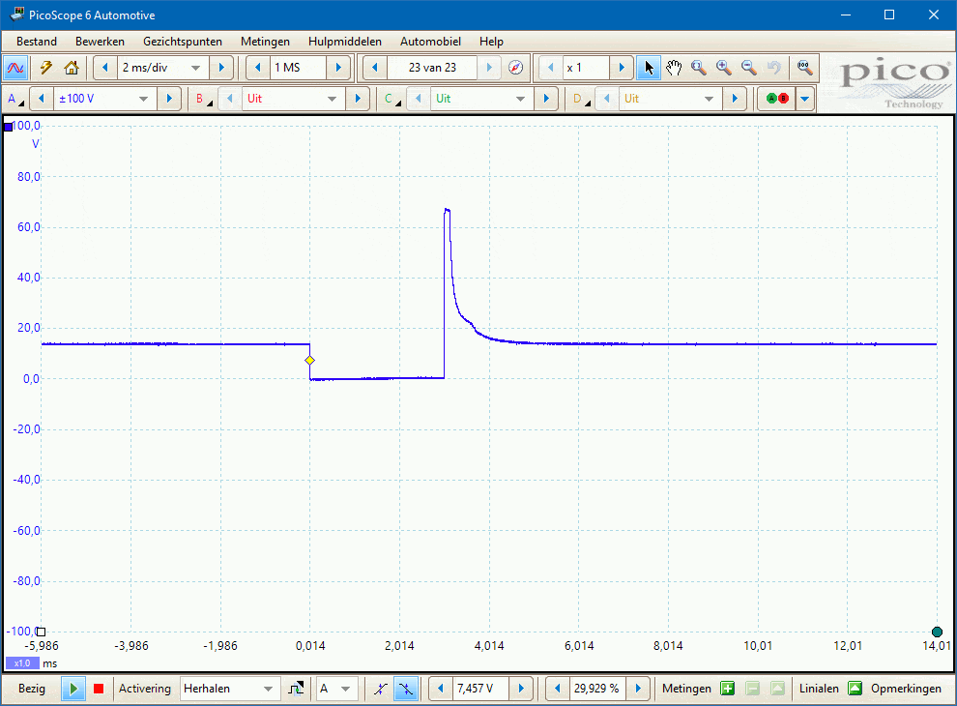Open the Bestand menu
This screenshot has width=957, height=706.
37,42
